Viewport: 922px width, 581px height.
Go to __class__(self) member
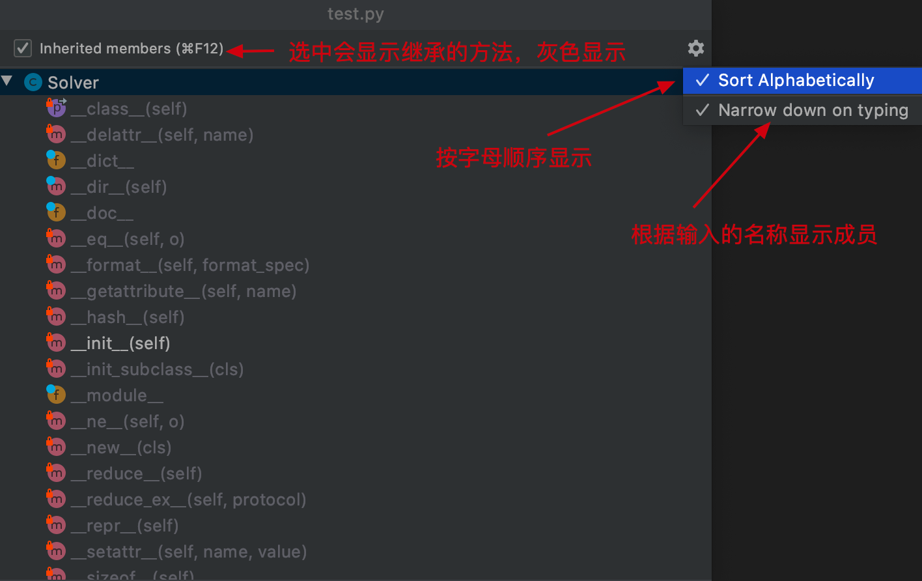click(x=129, y=109)
